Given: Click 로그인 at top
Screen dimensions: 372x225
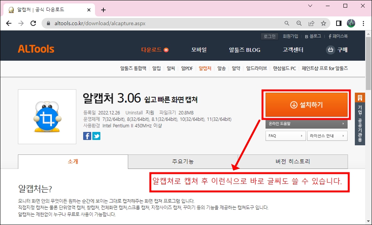Looking at the screenshot, I should click(x=269, y=36).
